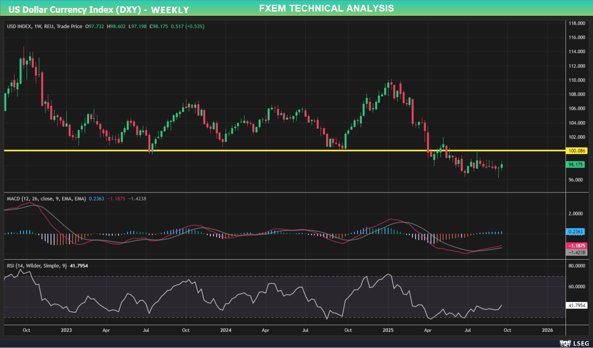Screen dimensions: 593x348
Task: Click the gray -1.4238 histogram value label
Action: (576, 251)
